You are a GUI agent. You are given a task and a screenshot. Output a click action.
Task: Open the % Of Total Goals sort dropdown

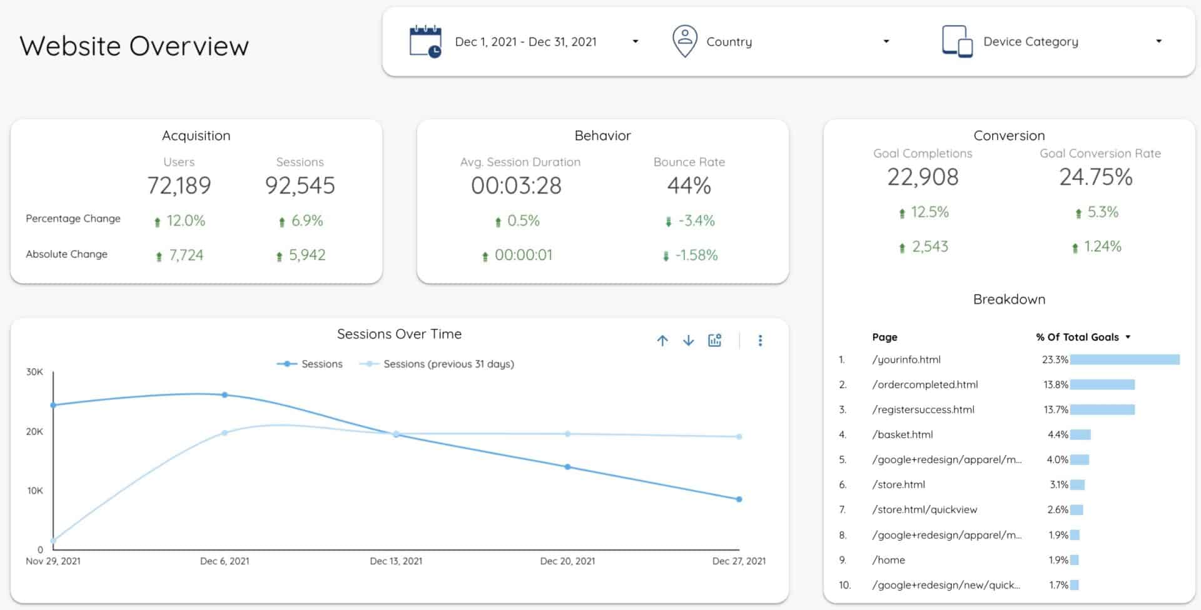1128,337
